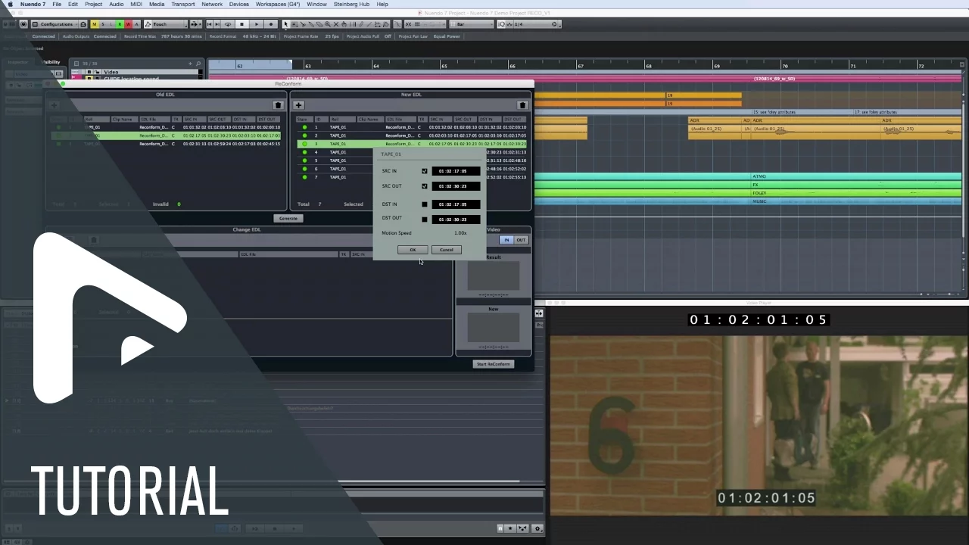This screenshot has width=969, height=545.
Task: Select the Object Selection arrow tool
Action: (x=286, y=24)
